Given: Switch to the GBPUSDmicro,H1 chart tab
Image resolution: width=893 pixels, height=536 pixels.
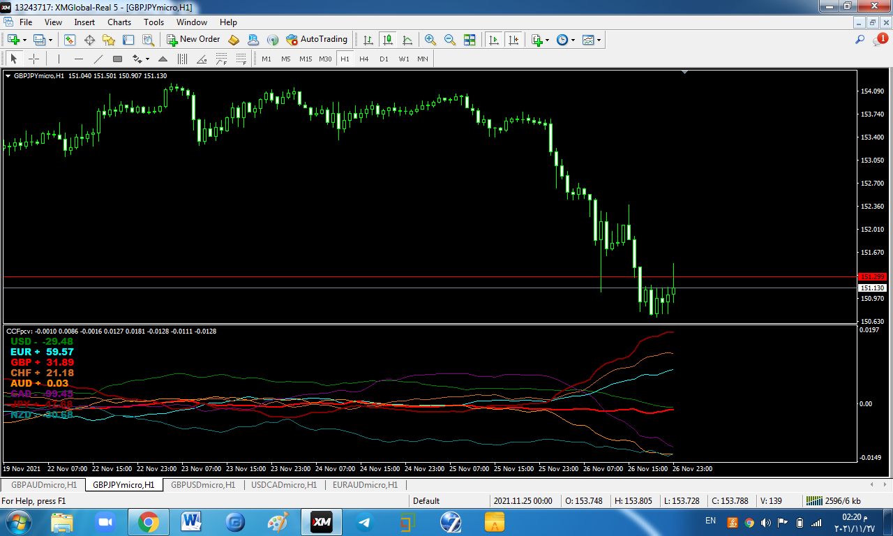Looking at the screenshot, I should click(203, 484).
